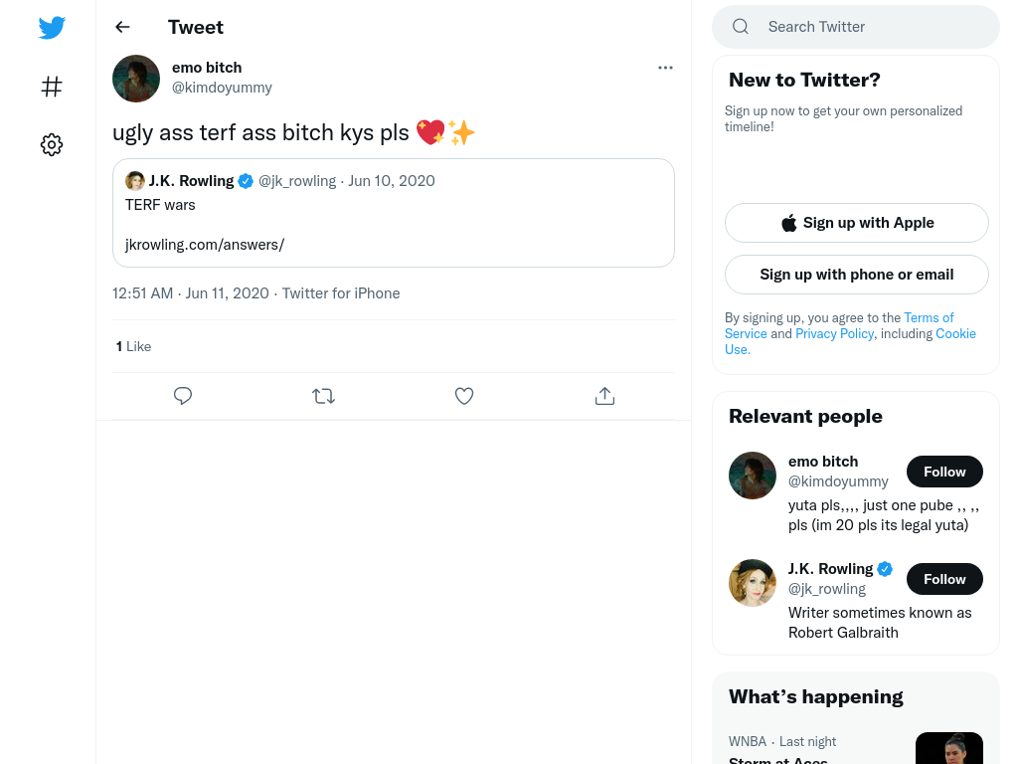Click Sign up with Apple
This screenshot has width=1018, height=764.
(x=856, y=223)
